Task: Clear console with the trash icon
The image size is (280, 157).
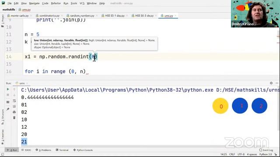Action: coord(14,118)
